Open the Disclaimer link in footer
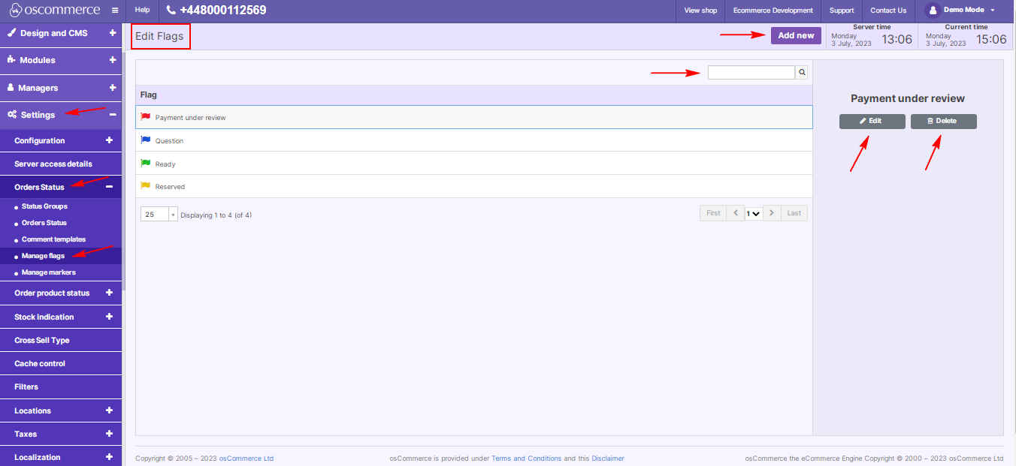 pyautogui.click(x=608, y=458)
